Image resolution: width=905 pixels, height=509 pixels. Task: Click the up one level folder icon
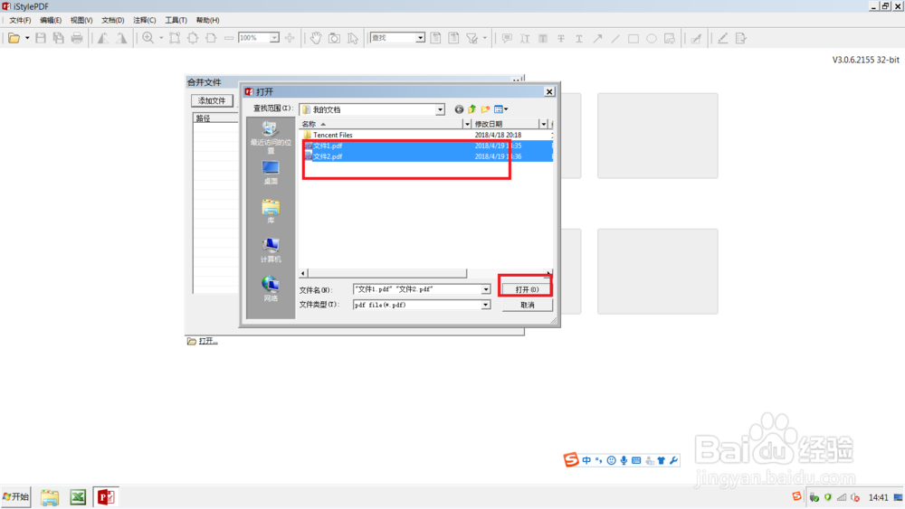472,109
